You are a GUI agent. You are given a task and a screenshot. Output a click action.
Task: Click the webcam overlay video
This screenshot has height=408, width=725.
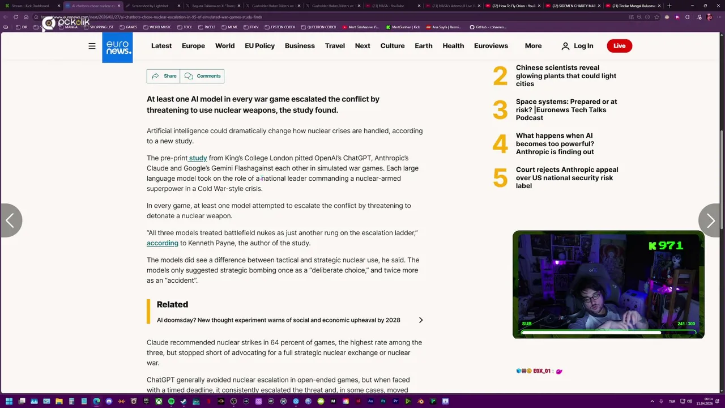coord(608,284)
